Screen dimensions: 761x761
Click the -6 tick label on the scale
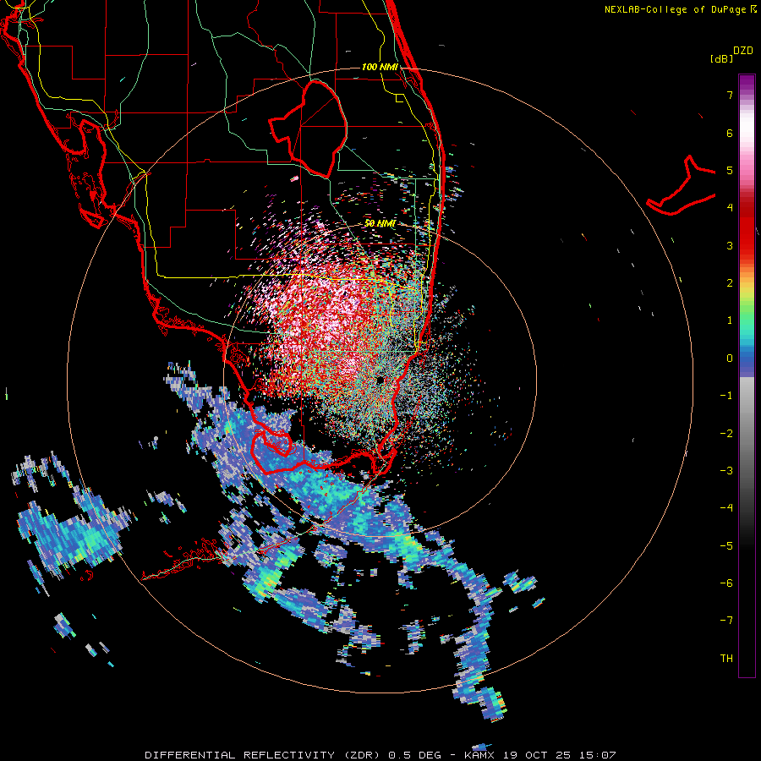[726, 583]
